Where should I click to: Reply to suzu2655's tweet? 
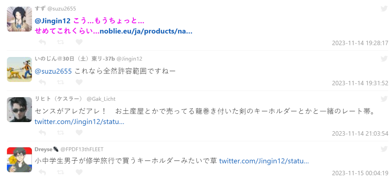(42, 42)
